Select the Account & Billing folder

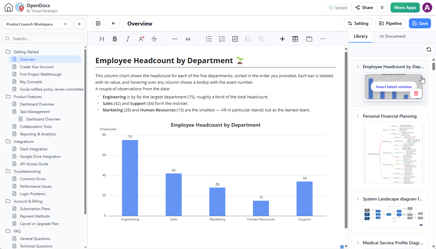click(x=28, y=201)
